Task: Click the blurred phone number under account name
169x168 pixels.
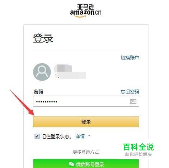Action: (70, 75)
